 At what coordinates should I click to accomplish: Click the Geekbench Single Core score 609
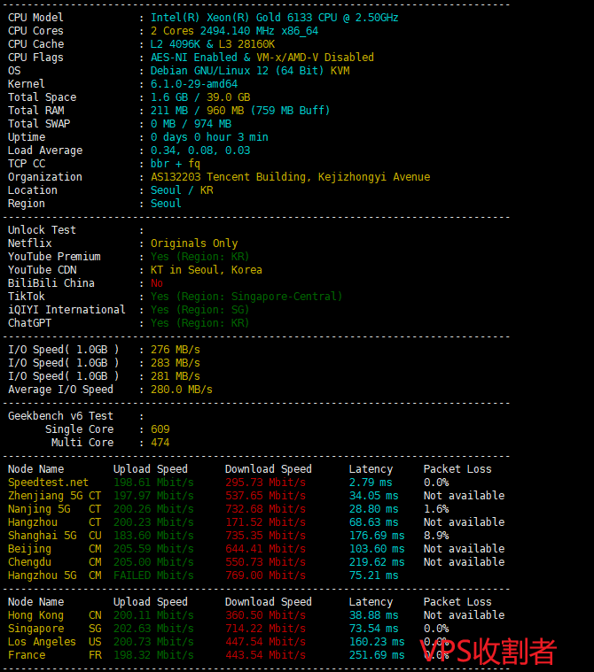coord(160,429)
